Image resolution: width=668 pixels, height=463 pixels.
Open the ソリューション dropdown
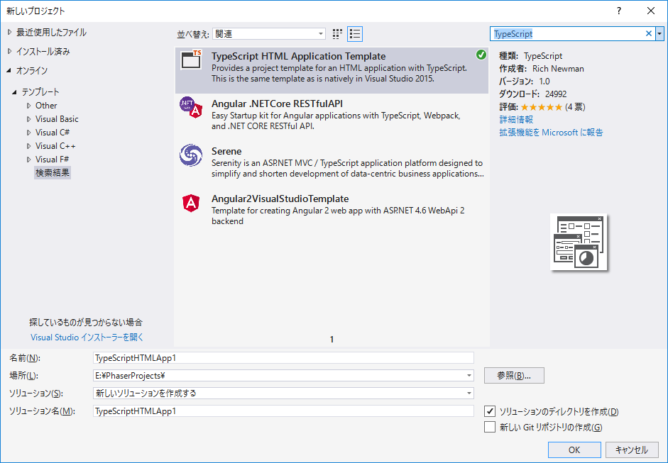click(x=469, y=394)
